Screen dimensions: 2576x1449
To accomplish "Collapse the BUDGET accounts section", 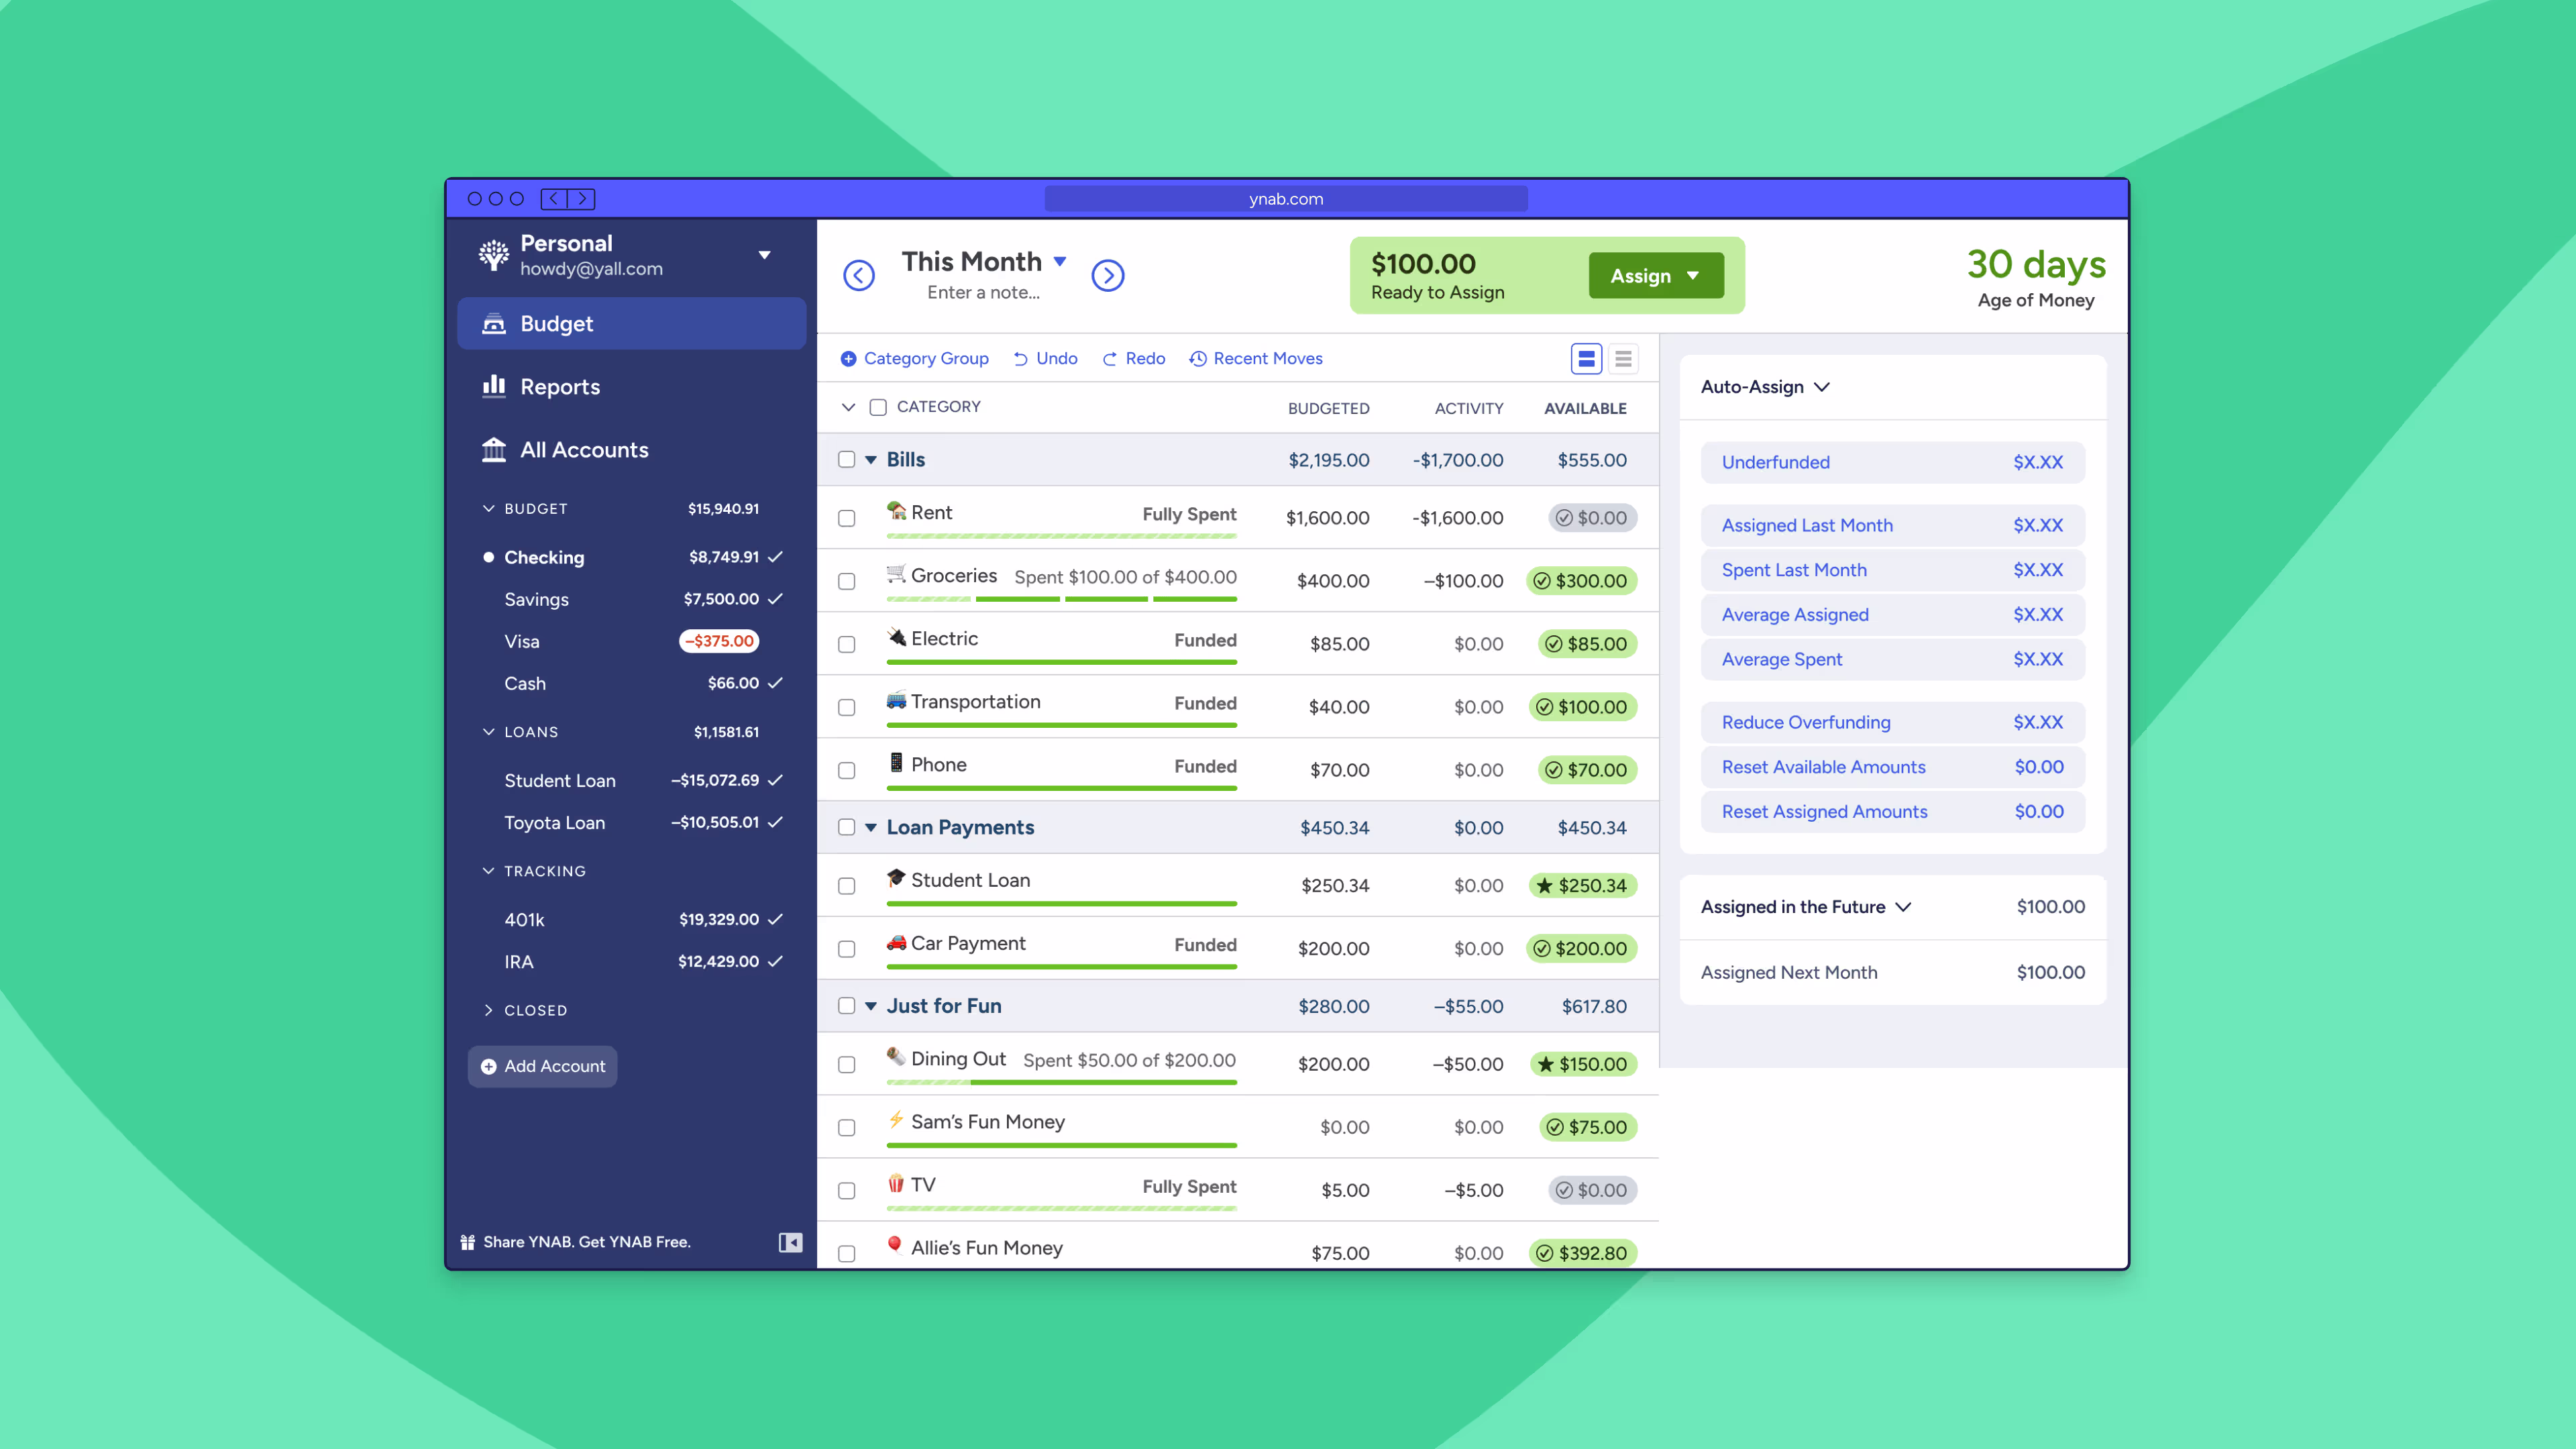I will point(488,508).
